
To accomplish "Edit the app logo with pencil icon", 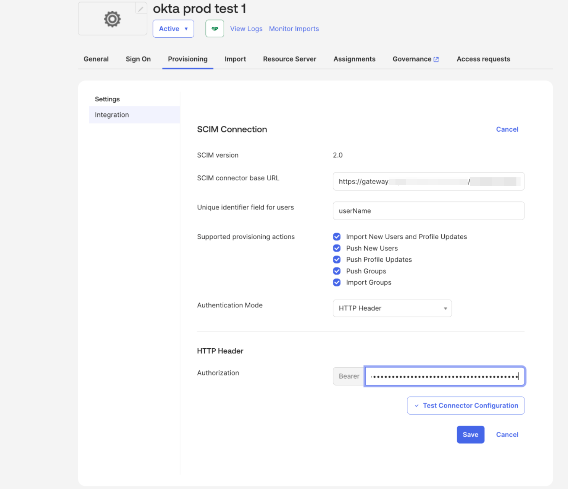I will pos(141,8).
